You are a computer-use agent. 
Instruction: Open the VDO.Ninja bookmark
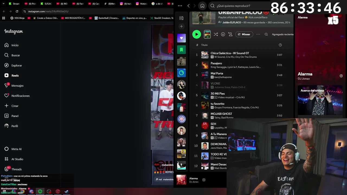tap(18, 18)
